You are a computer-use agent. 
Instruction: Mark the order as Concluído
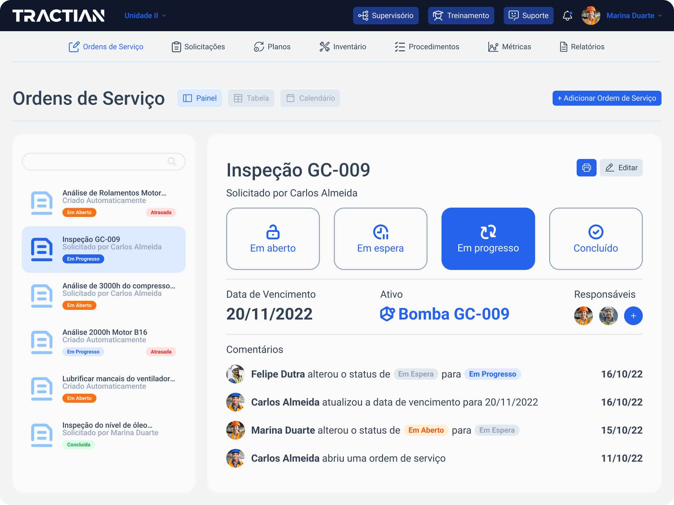pos(595,239)
